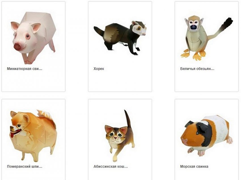
Task: Click the pink snout of the pig model
Action: pos(18,47)
